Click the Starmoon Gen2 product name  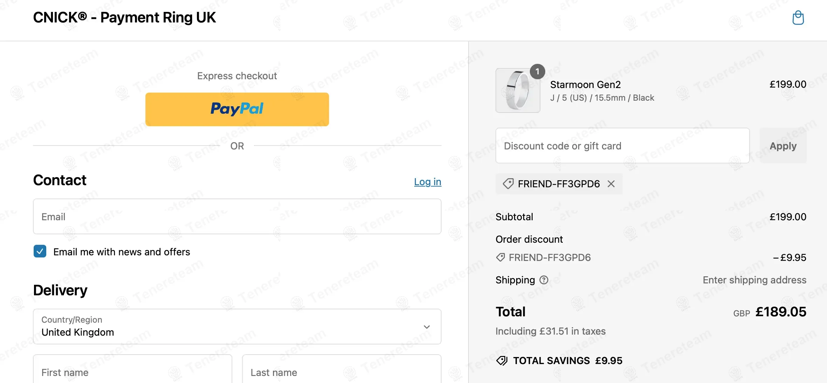(585, 85)
